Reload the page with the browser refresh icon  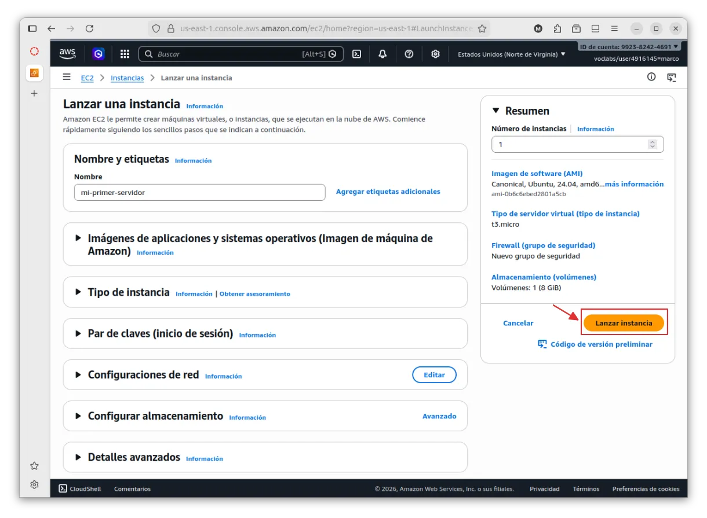point(89,28)
